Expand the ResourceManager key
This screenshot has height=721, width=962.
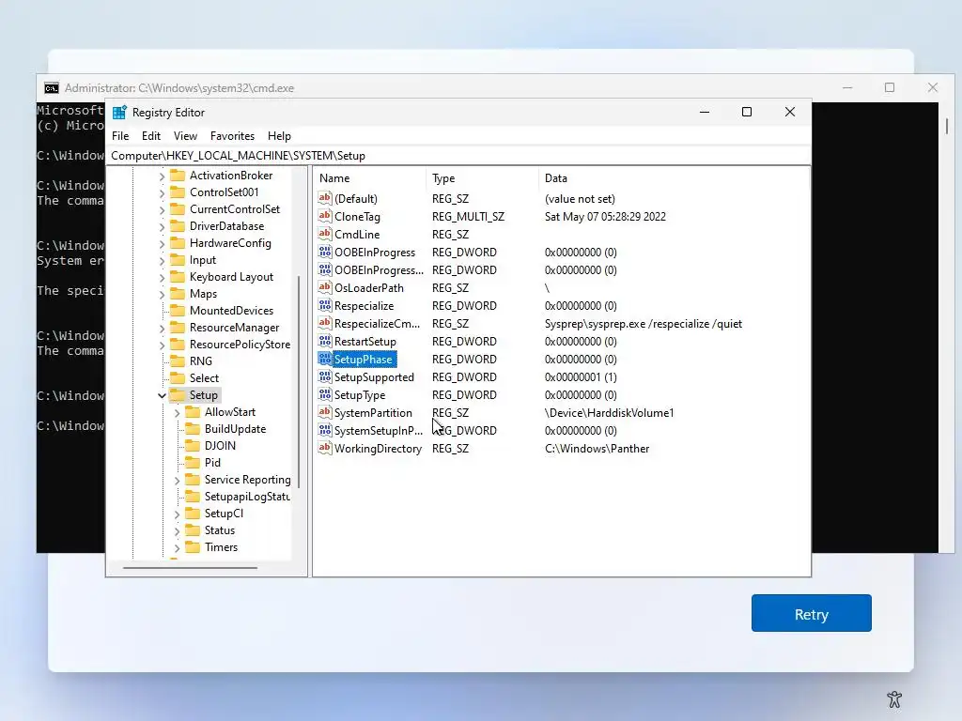(162, 328)
